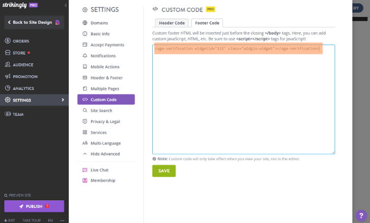The image size is (370, 223).
Task: Click the Audience people icon
Action: [7, 64]
